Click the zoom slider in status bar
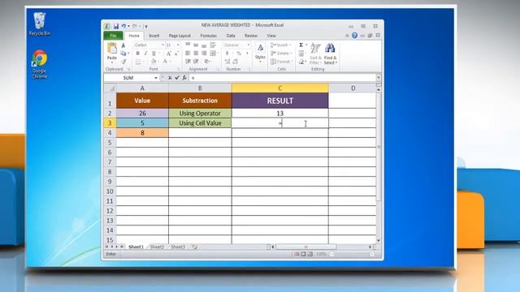Screen dimensions: 520x292 point(352,254)
